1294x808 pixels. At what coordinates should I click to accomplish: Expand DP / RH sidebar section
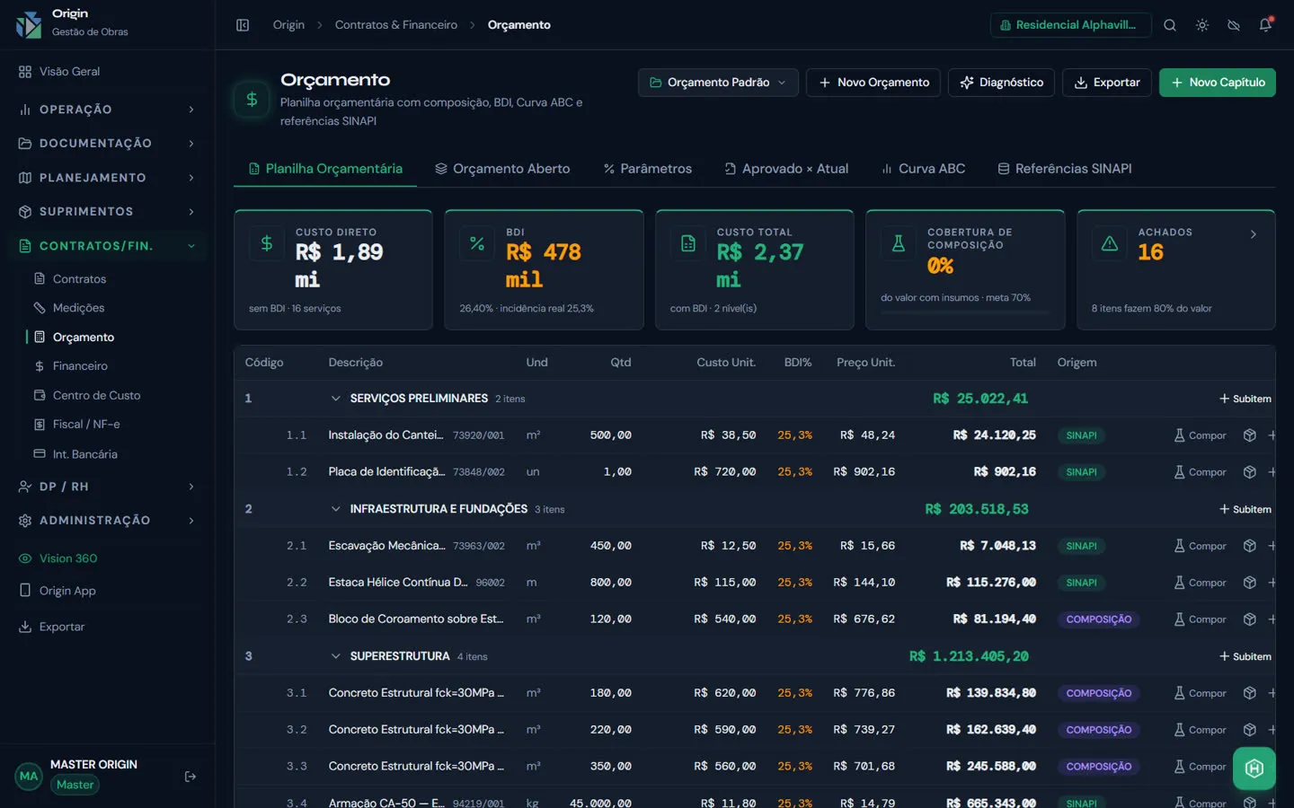(107, 487)
